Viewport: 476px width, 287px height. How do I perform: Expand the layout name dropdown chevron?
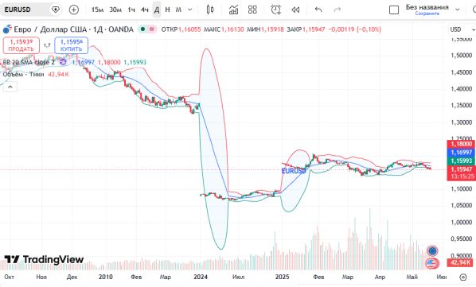coord(458,10)
